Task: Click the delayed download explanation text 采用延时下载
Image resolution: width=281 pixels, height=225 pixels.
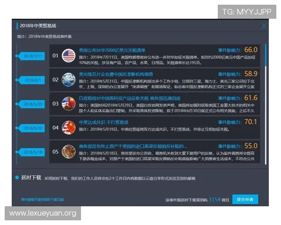Action: point(120,179)
